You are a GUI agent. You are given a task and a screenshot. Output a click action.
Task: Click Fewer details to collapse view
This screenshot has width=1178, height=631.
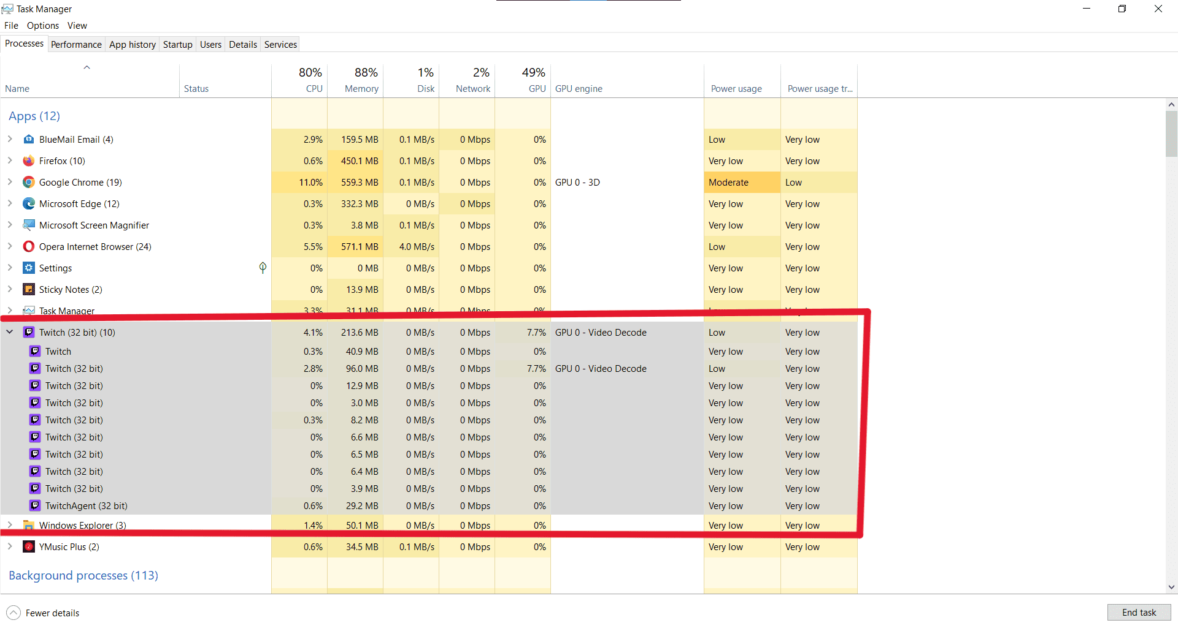pyautogui.click(x=43, y=613)
